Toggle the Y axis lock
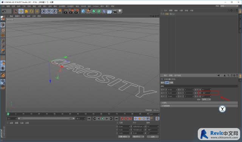The width and height of the screenshot is (242, 142). pos(49,11)
